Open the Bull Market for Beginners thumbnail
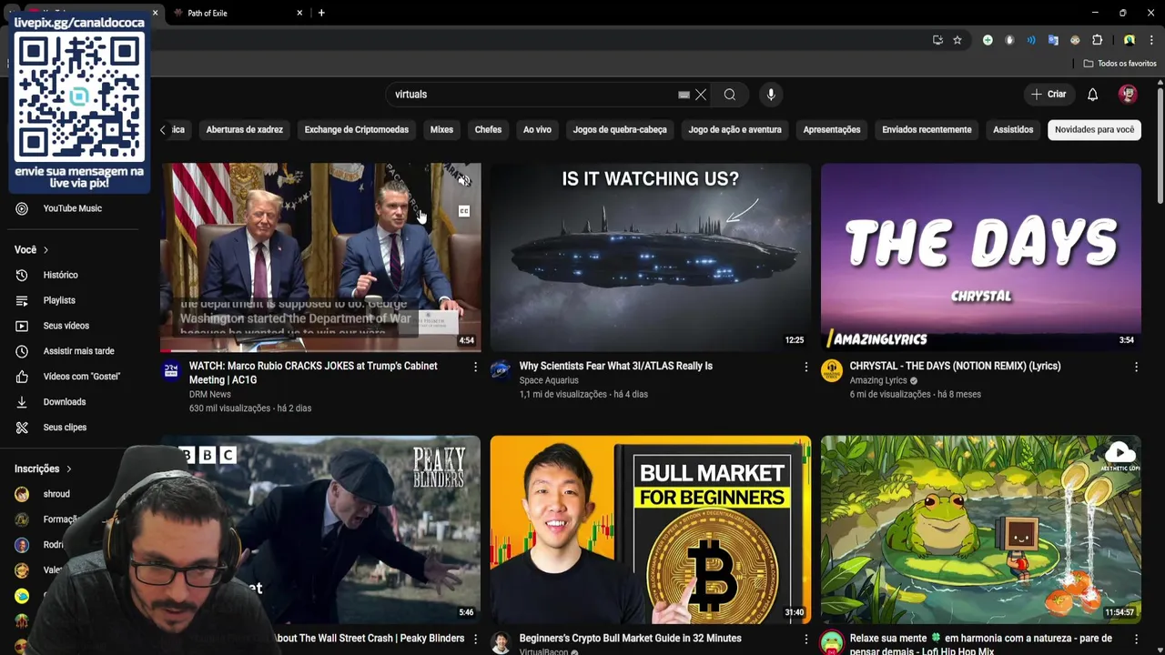This screenshot has width=1165, height=655. point(650,529)
